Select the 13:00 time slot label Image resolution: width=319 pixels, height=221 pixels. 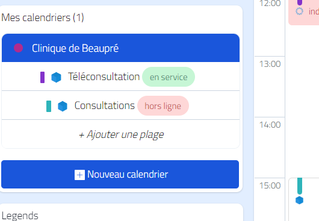pyautogui.click(x=270, y=64)
